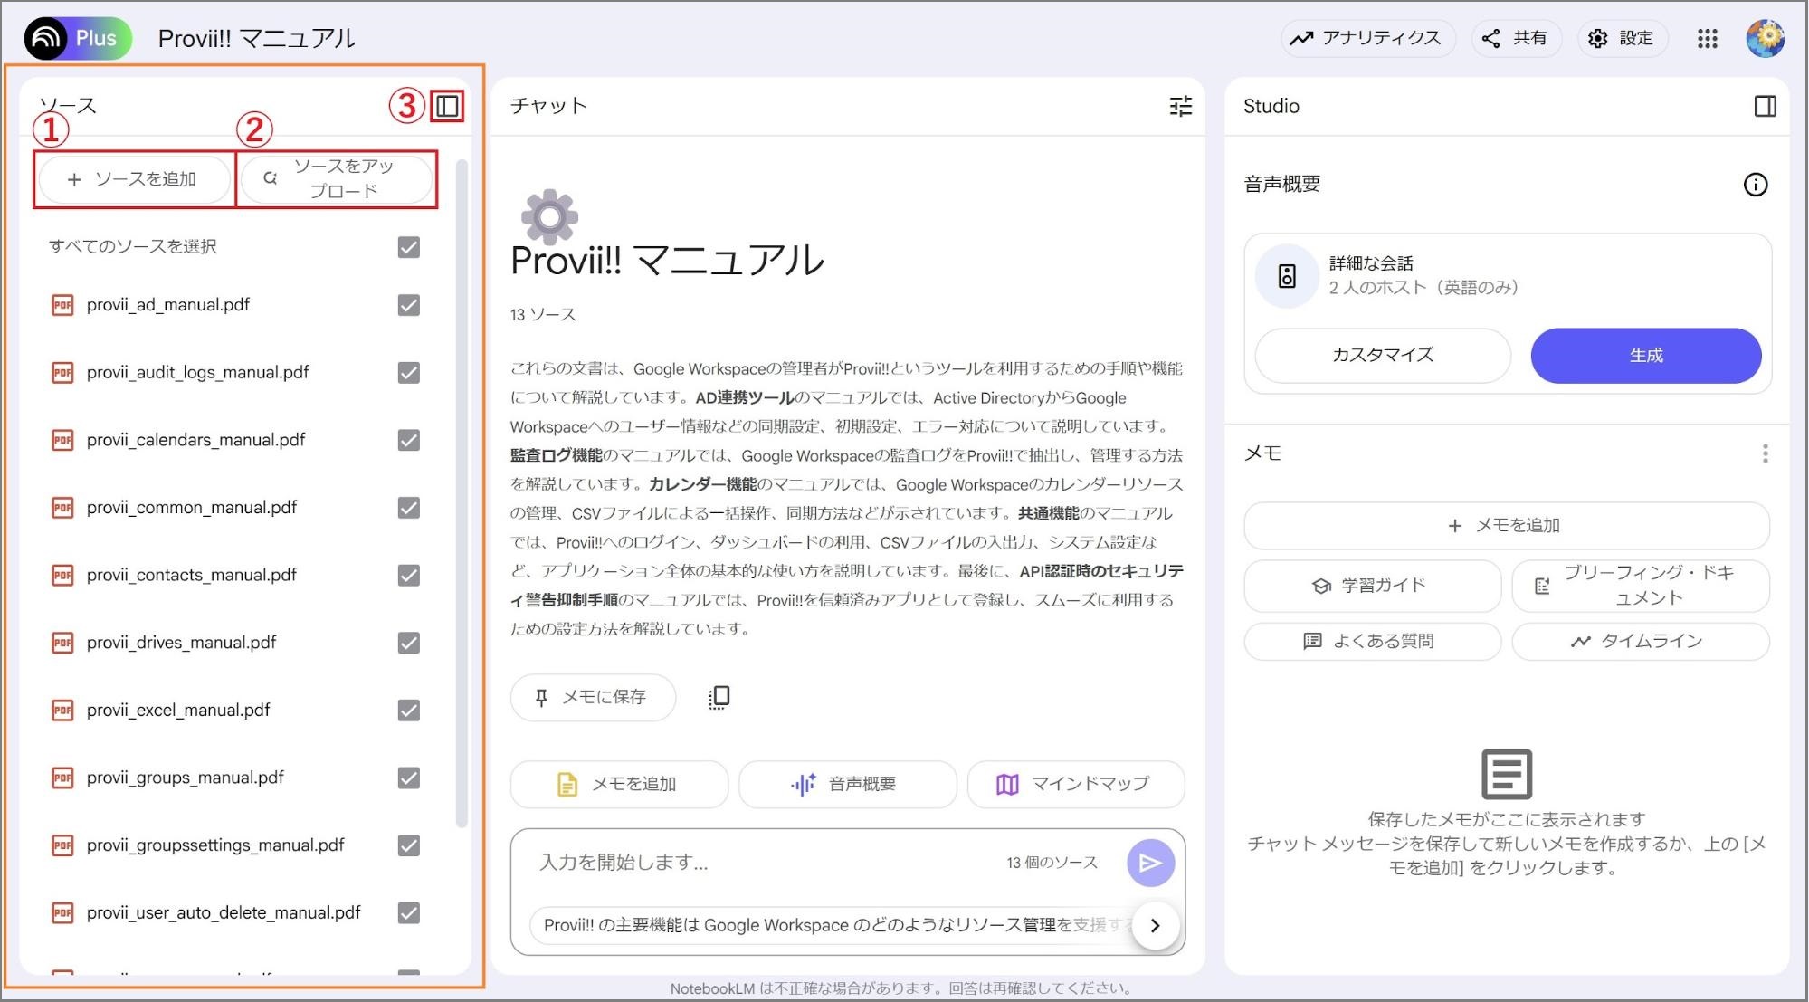Viewport: 1809px width, 1002px height.
Task: Click PDF icon of provii_groupssettings_manual.pdf
Action: click(x=62, y=845)
